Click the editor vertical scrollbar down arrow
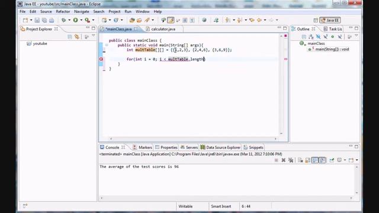Viewport: 379px width, 213px height. point(281,134)
